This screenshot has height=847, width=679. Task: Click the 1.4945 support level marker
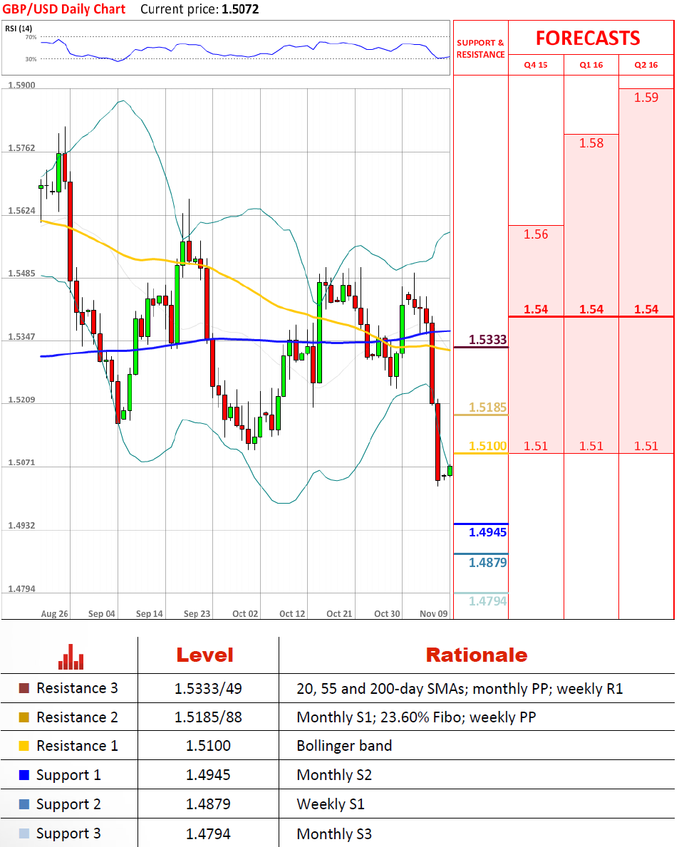pos(487,532)
